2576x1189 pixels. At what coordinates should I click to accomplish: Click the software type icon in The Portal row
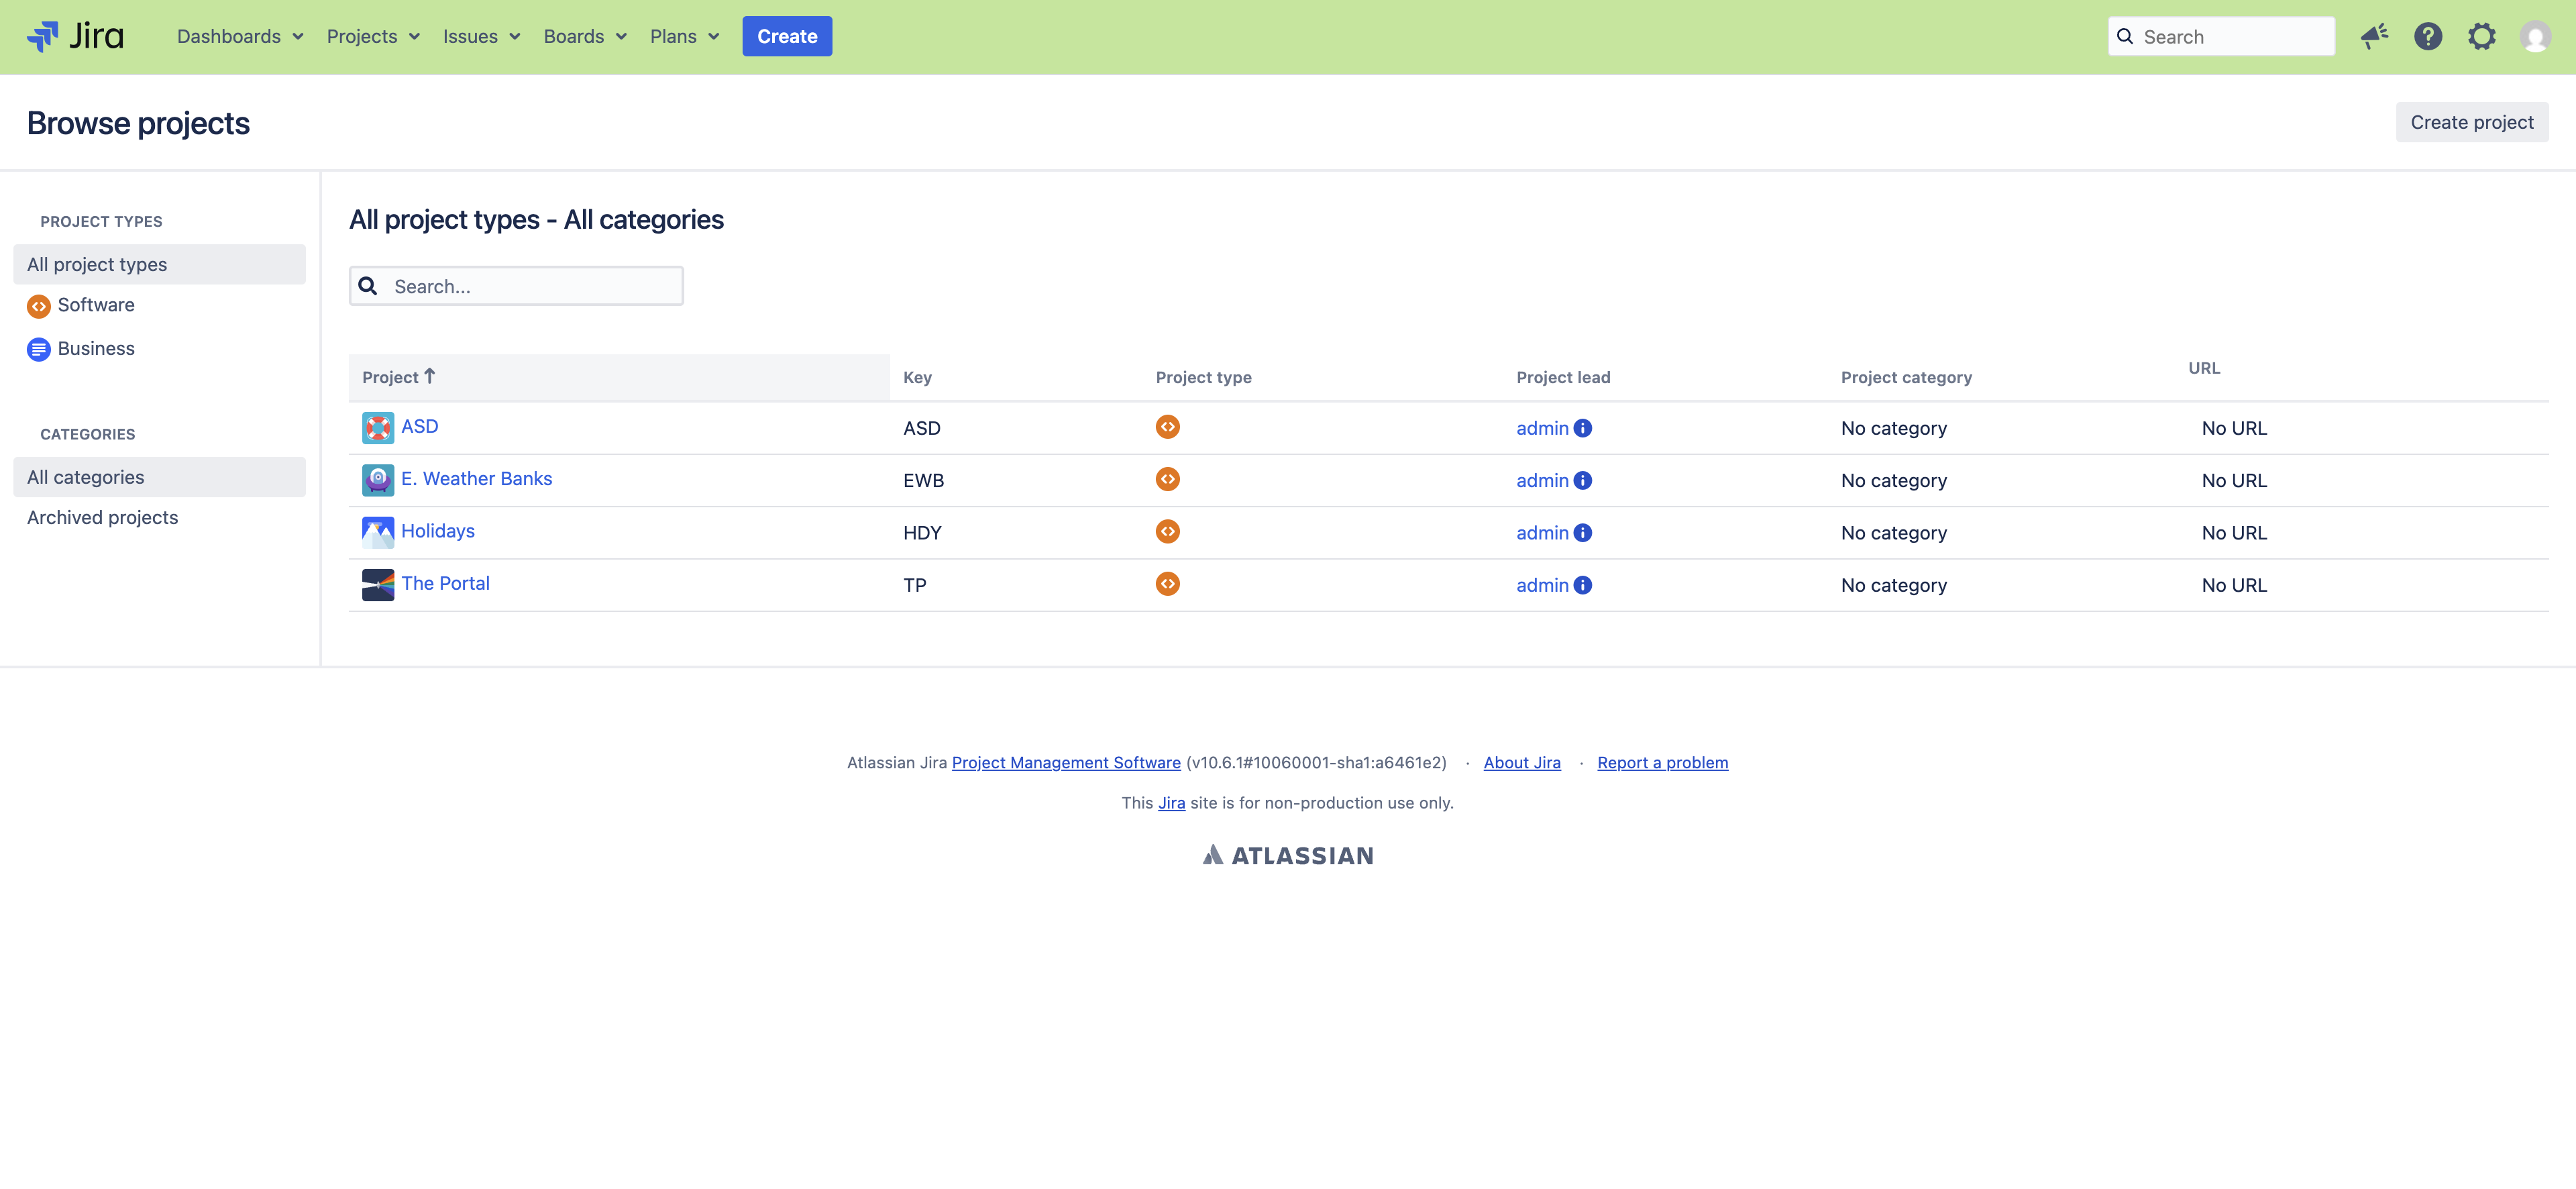[x=1167, y=583]
